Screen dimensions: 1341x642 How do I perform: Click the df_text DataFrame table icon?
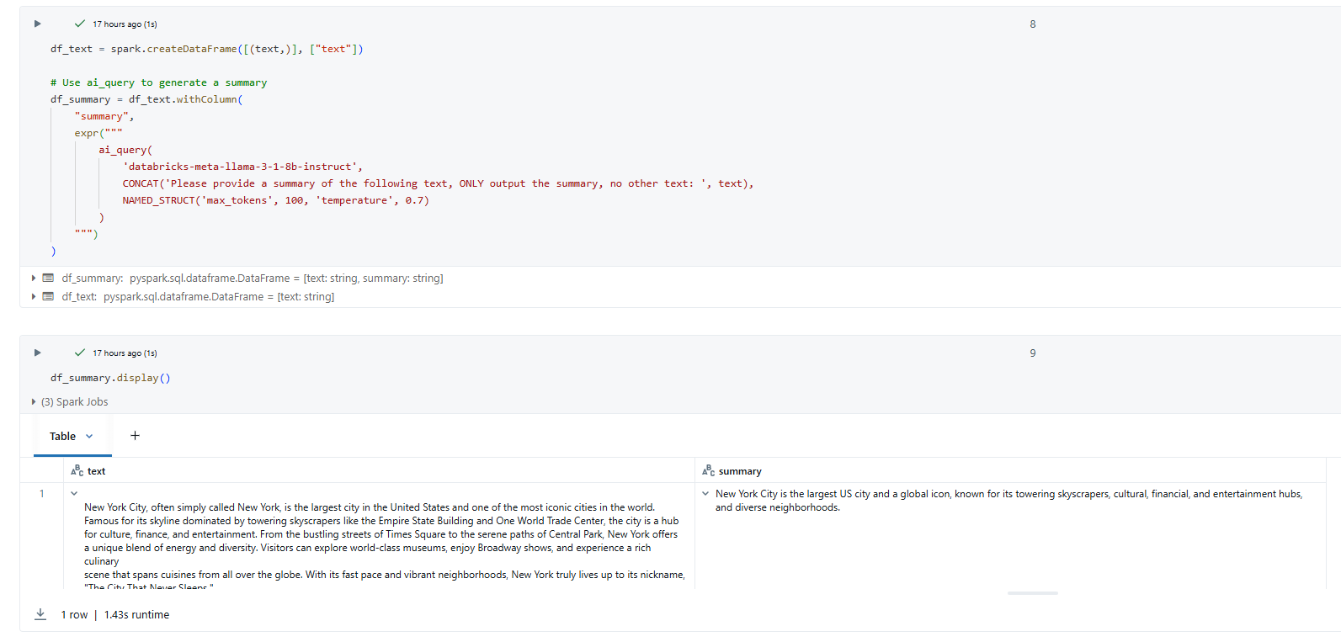coord(49,296)
